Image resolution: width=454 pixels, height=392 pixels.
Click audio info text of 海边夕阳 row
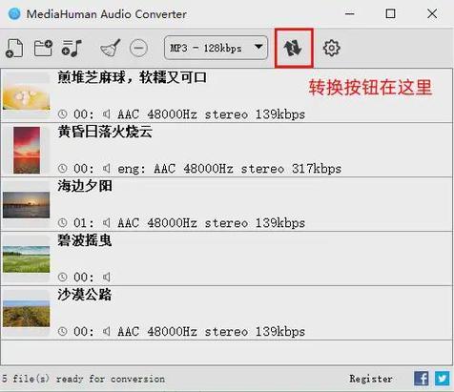point(211,223)
